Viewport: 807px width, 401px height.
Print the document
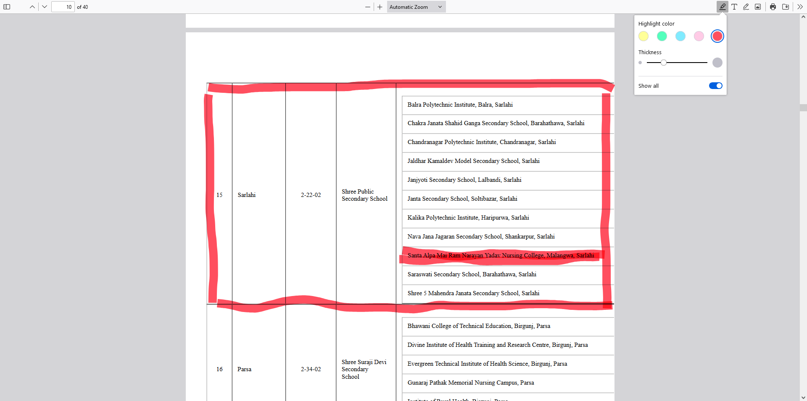point(773,7)
